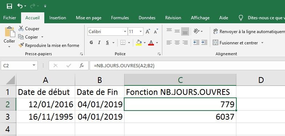Select bottom vertical alignment icon
The image size is (285, 136).
pos(185,31)
